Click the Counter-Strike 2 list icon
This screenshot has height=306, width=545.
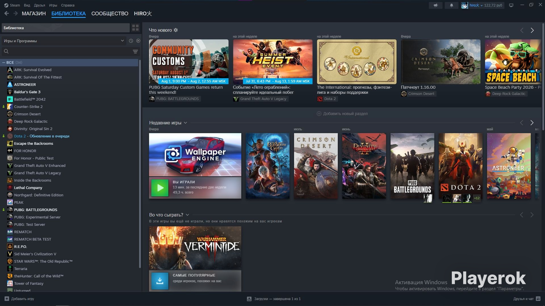pyautogui.click(x=10, y=106)
